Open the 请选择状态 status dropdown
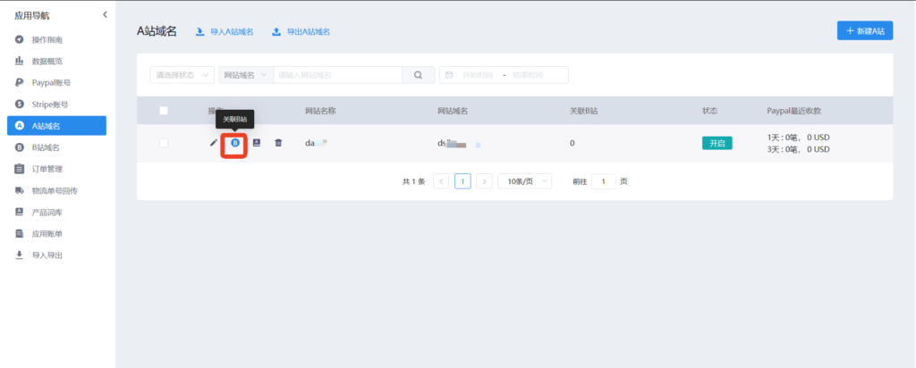 (x=182, y=75)
